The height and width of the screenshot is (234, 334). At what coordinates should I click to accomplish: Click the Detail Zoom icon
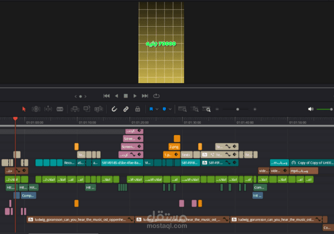[195, 109]
